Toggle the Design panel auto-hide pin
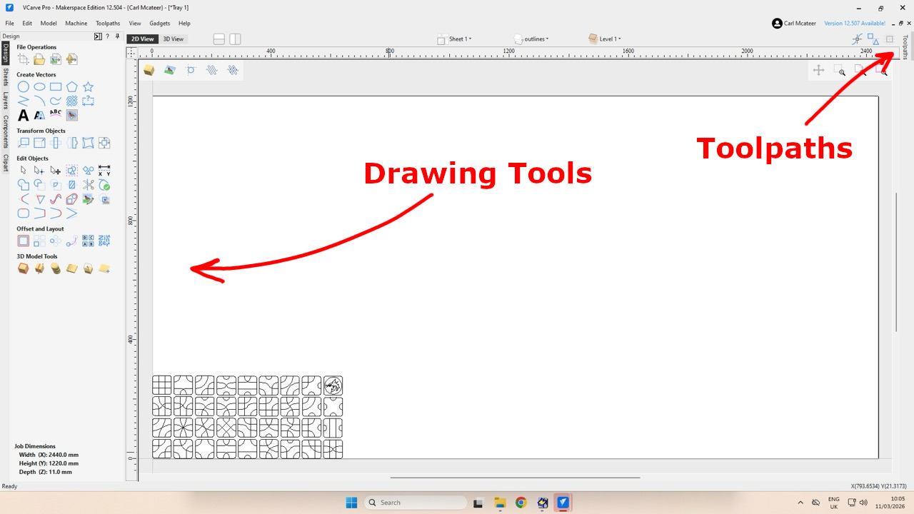 [x=117, y=36]
